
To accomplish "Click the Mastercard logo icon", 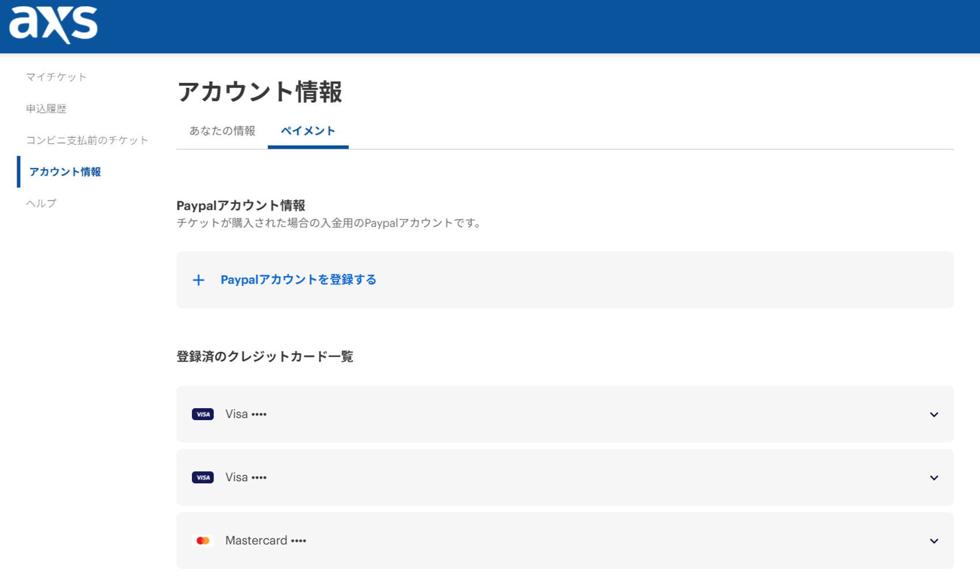I will [x=202, y=541].
